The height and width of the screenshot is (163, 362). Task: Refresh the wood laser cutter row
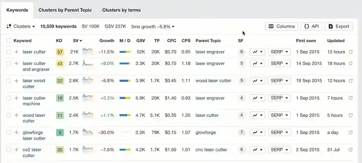point(350,115)
